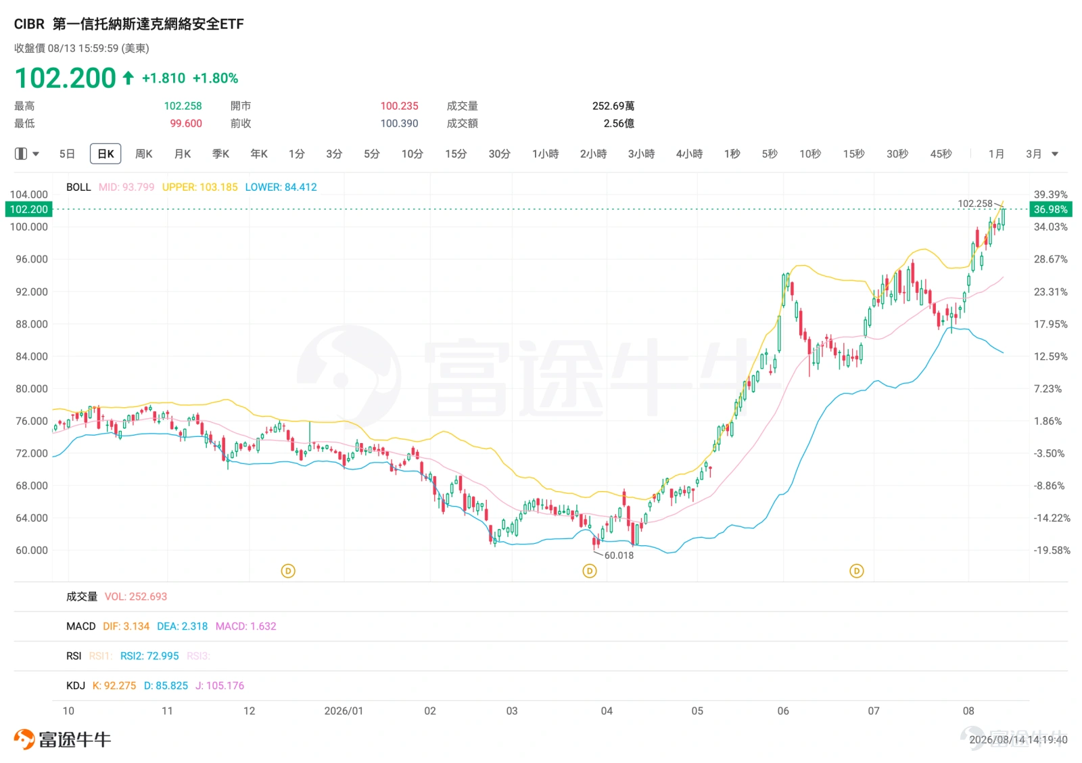
Task: Click the 102.258 high price annotation
Action: [x=975, y=204]
